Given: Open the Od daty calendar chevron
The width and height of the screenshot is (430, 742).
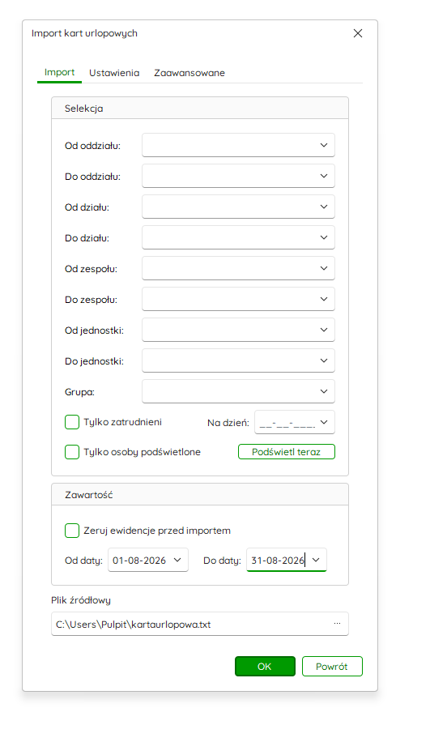Looking at the screenshot, I should click(x=177, y=560).
